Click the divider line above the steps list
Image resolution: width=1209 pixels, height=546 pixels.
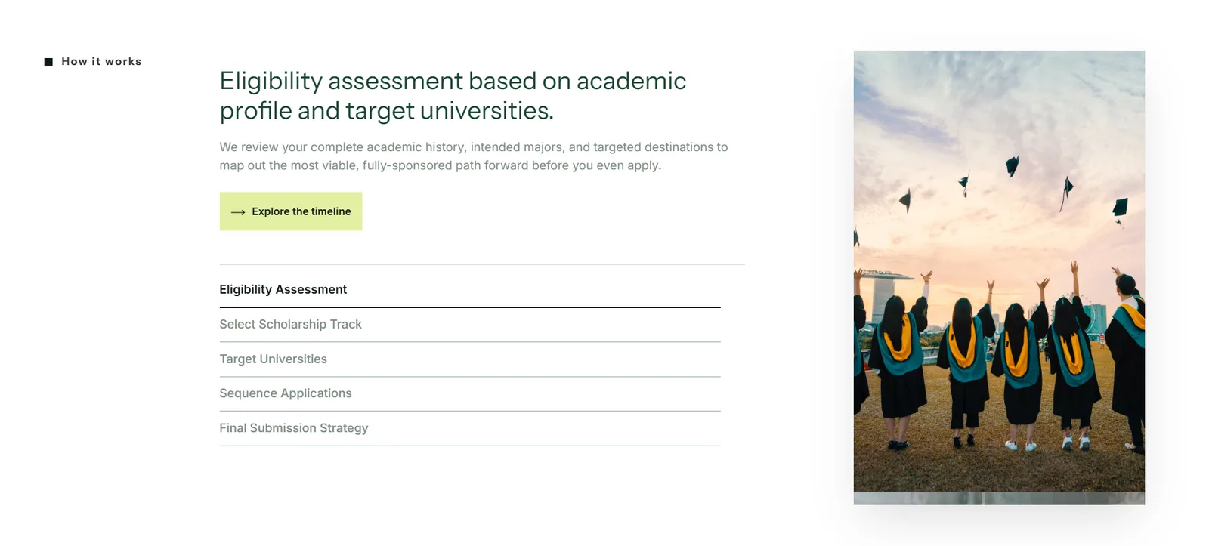[482, 264]
